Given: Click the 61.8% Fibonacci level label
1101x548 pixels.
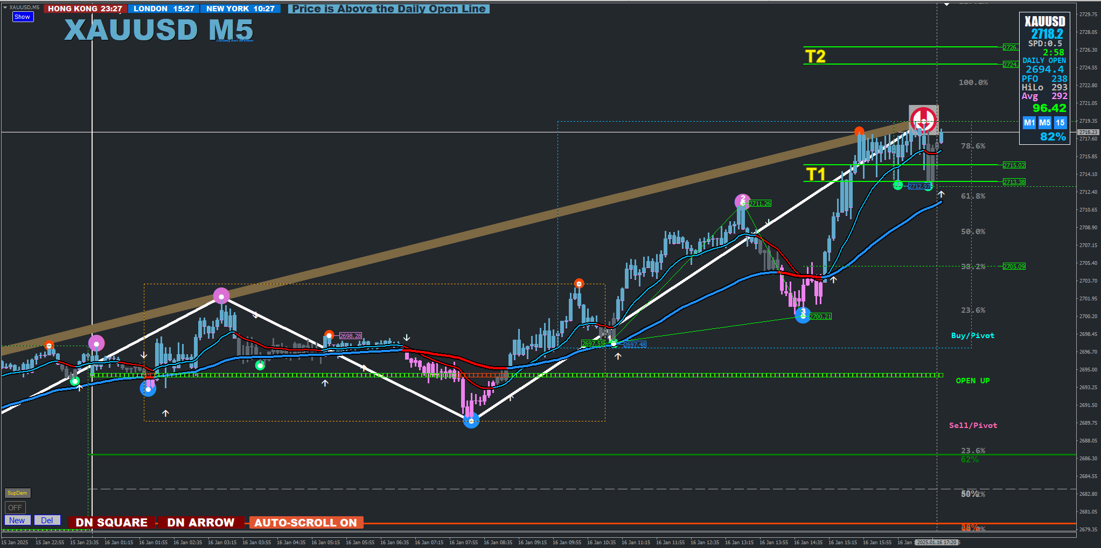Looking at the screenshot, I should pyautogui.click(x=973, y=196).
